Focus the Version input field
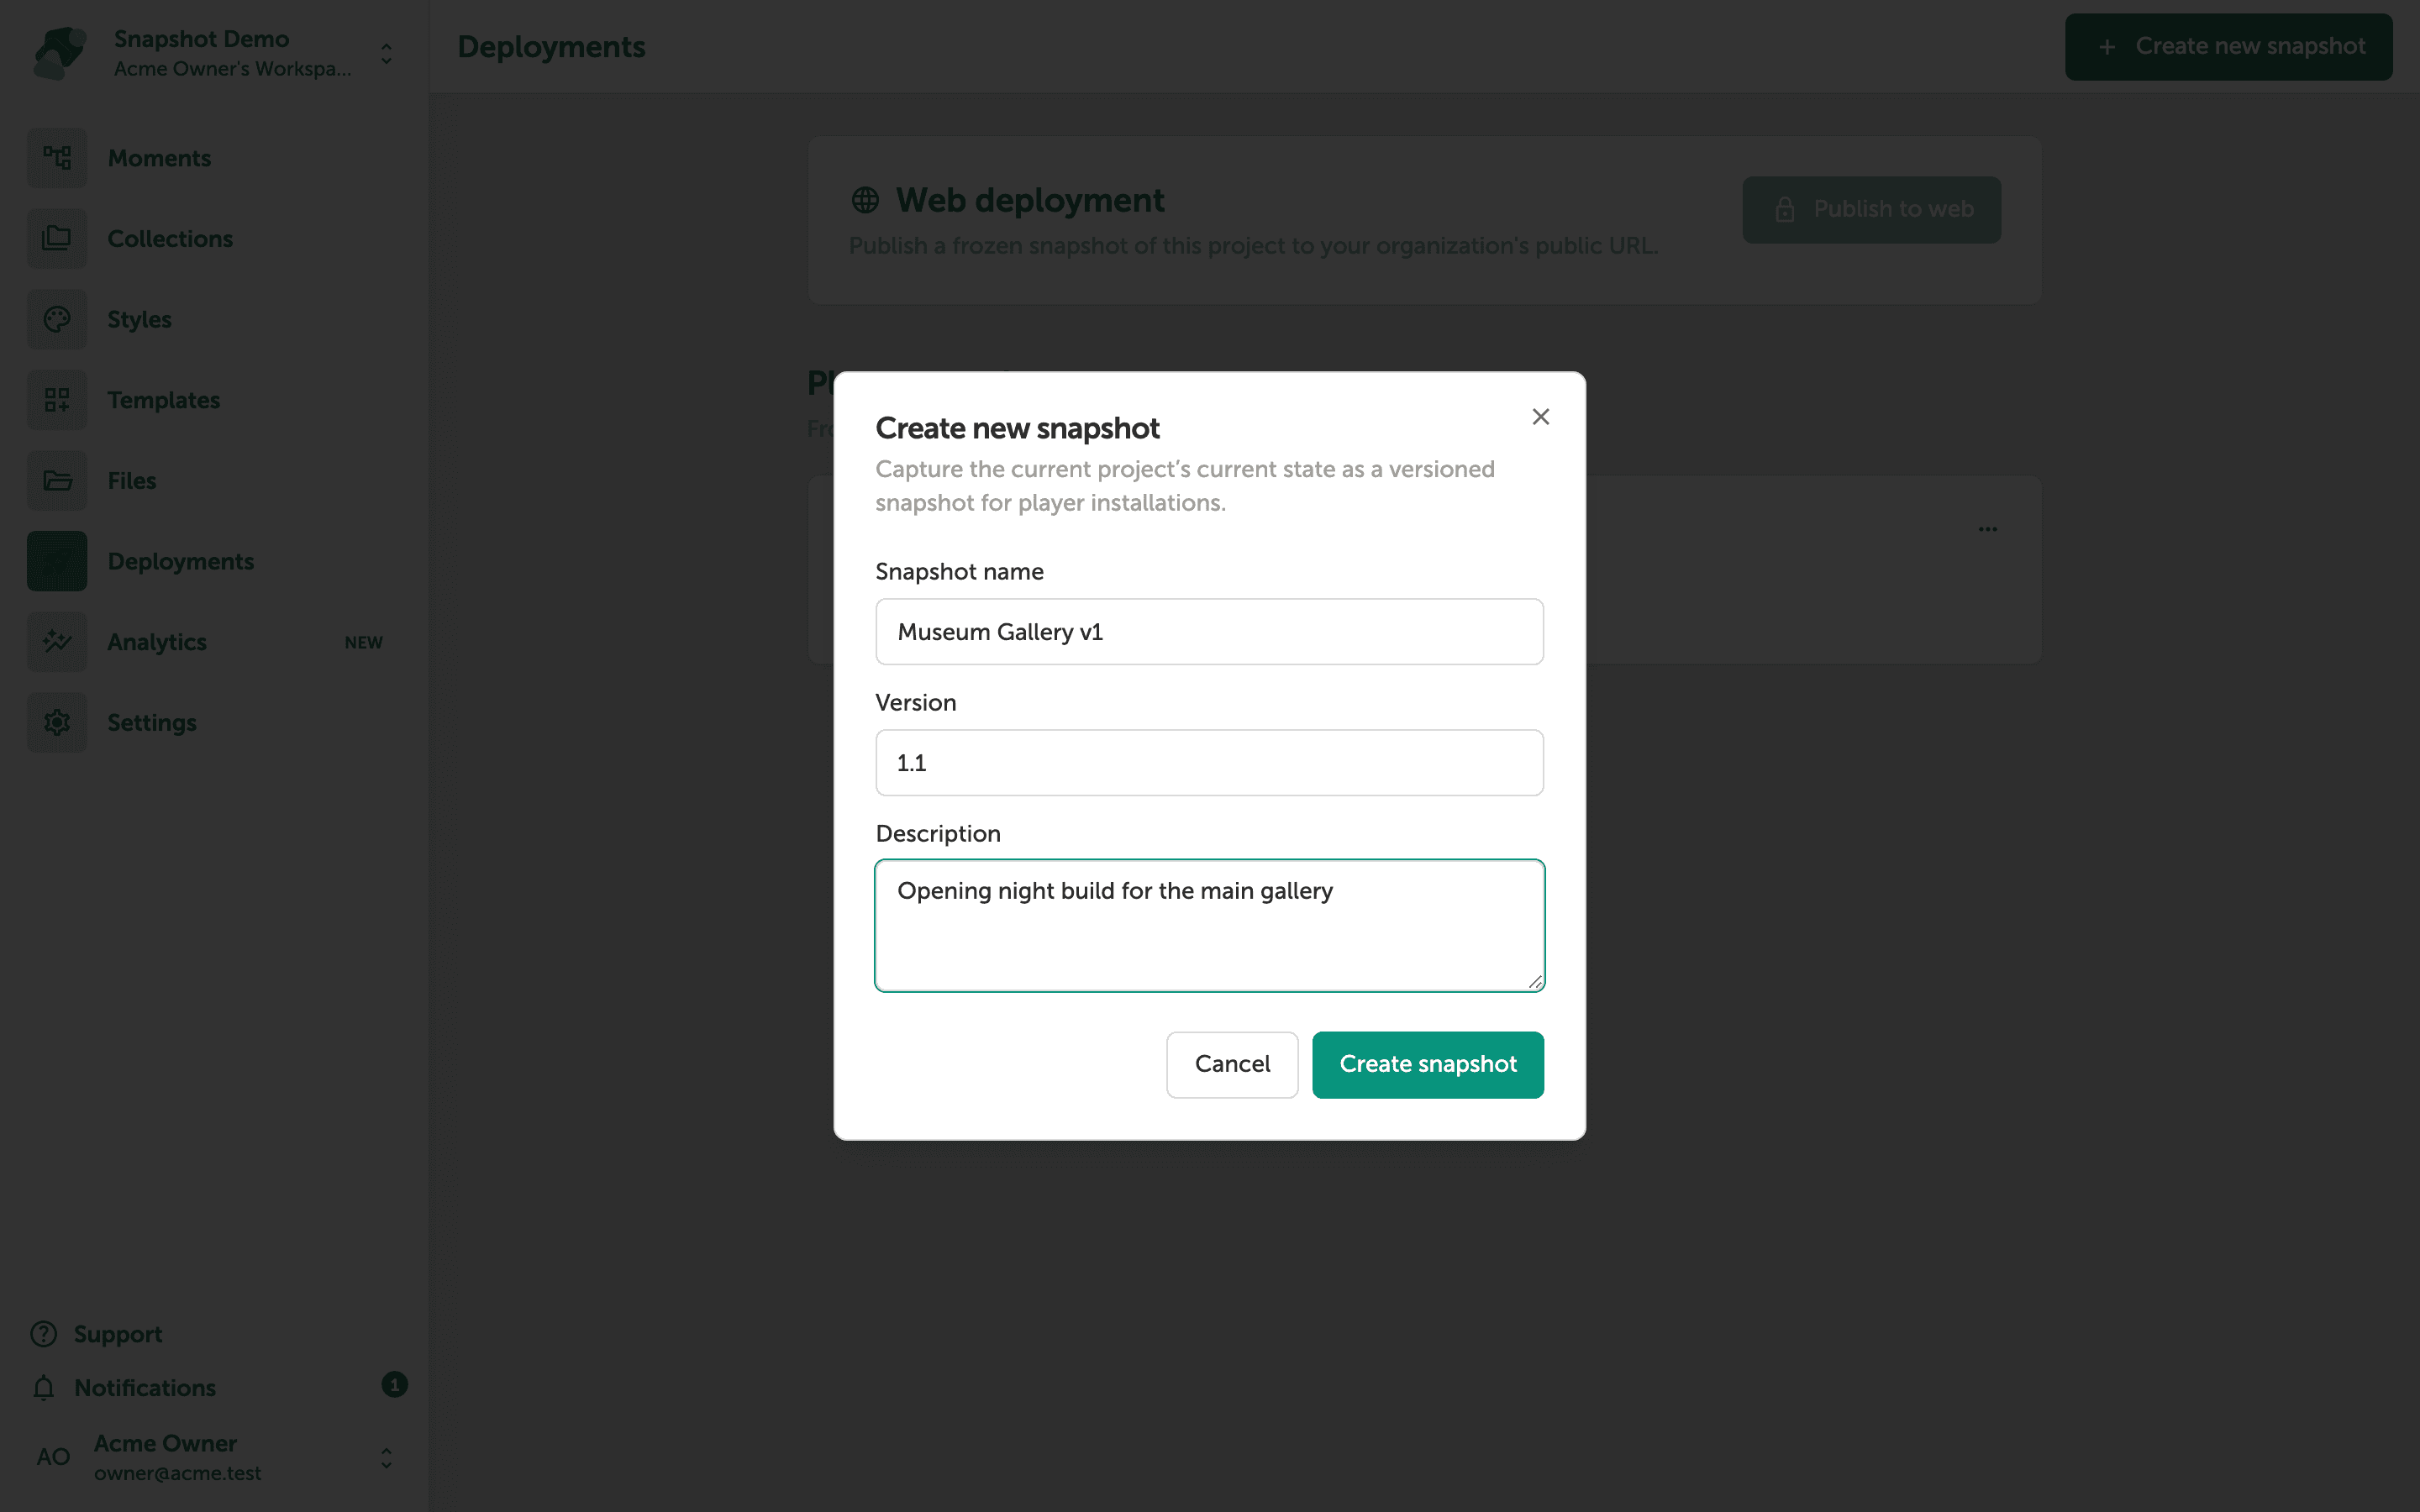This screenshot has width=2420, height=1512. click(x=1209, y=763)
